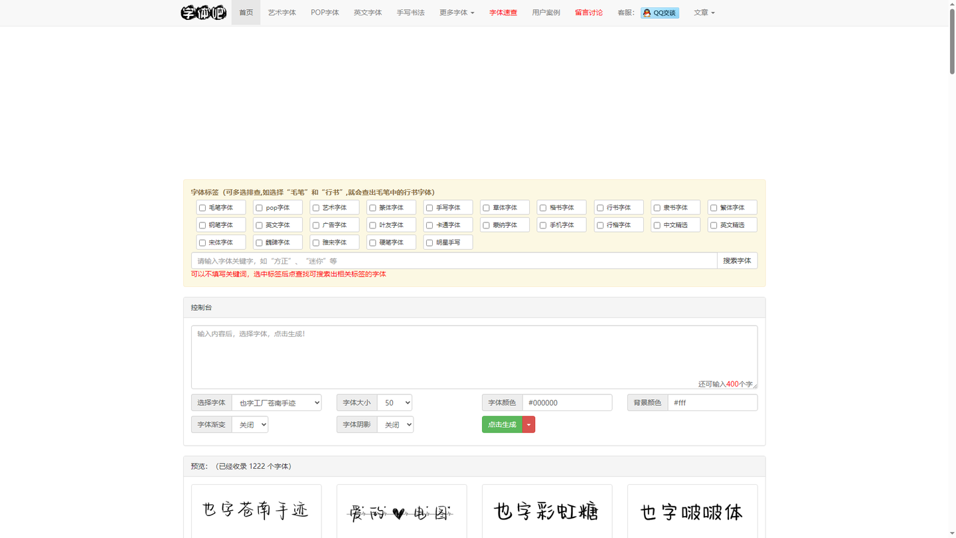956x538 pixels.
Task: Select the 篆体字体 checkbox
Action: (x=372, y=208)
